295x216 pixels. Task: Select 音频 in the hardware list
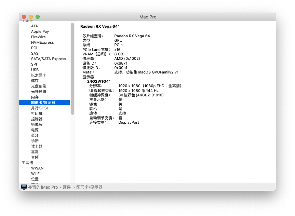click(x=35, y=157)
